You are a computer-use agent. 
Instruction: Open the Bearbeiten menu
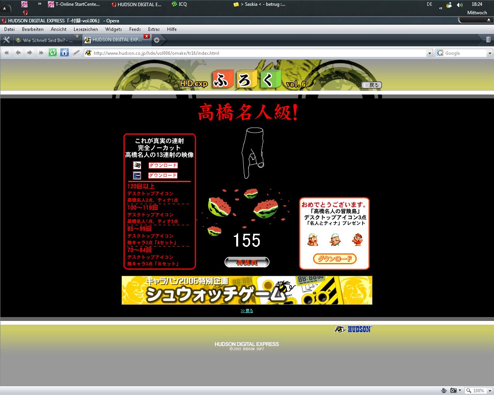(33, 29)
